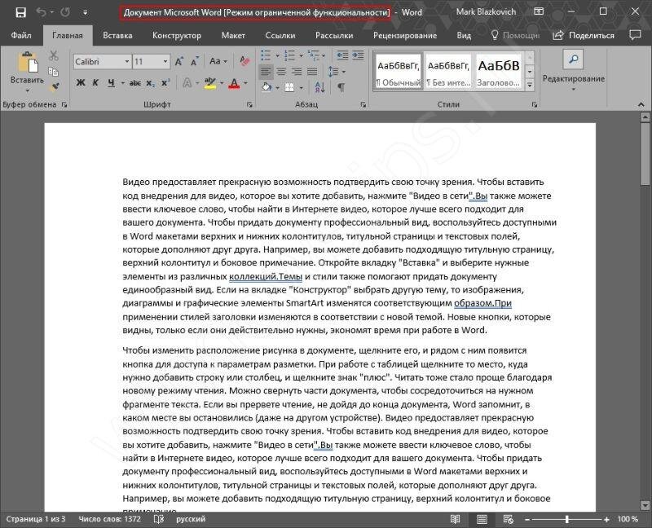Align text left
652x528 pixels.
click(x=266, y=72)
